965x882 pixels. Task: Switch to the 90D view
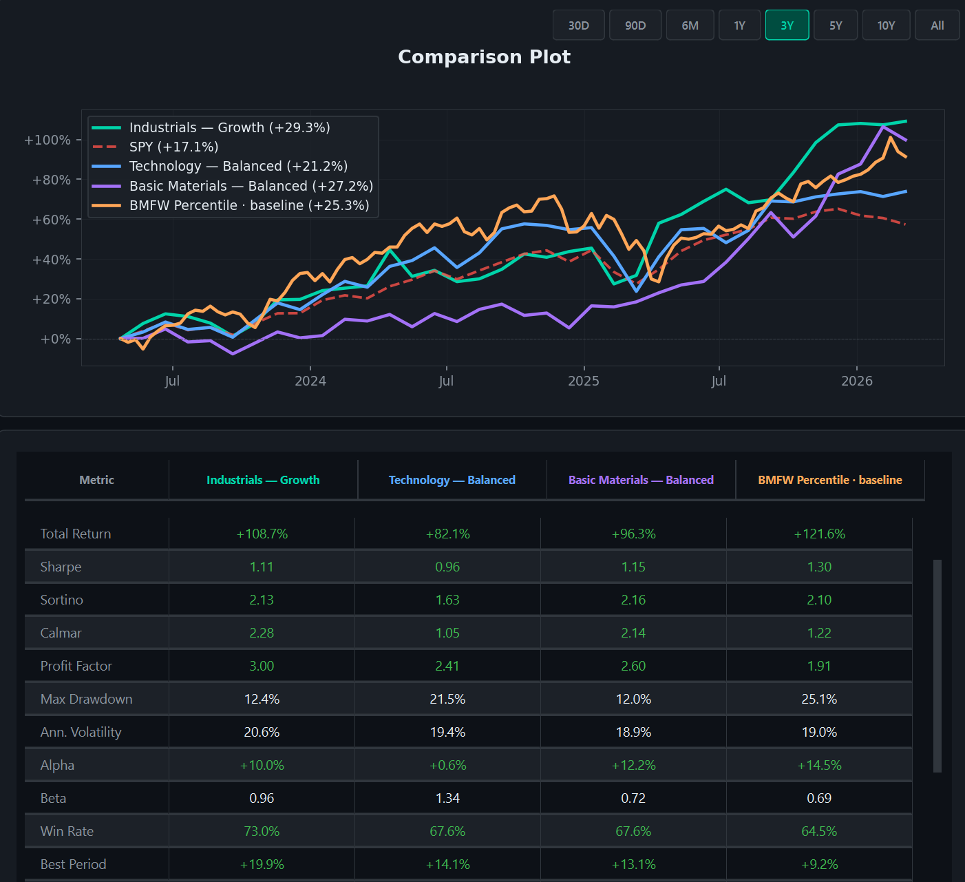[635, 25]
